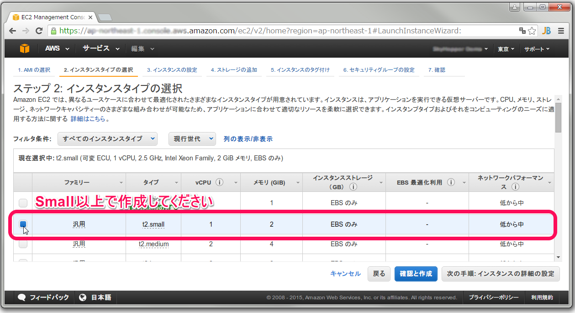Click the 現在選択中: t2.small summary text
Image resolution: width=575 pixels, height=313 pixels.
[x=151, y=159]
